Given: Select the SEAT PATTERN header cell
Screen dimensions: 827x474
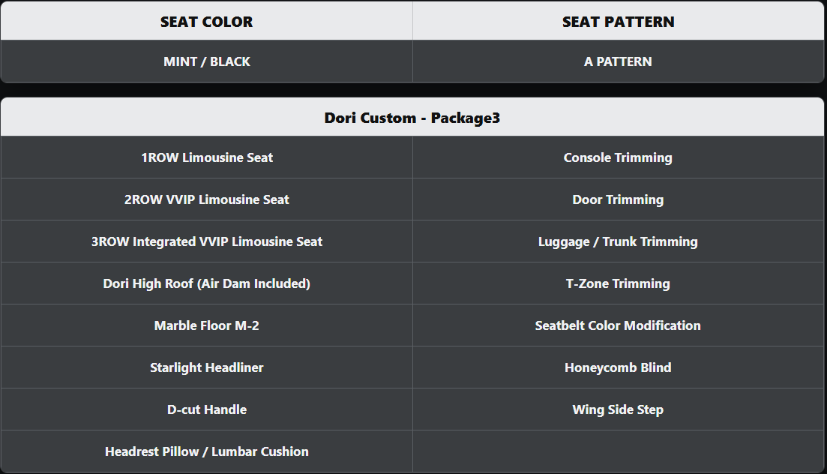Looking at the screenshot, I should coord(618,22).
